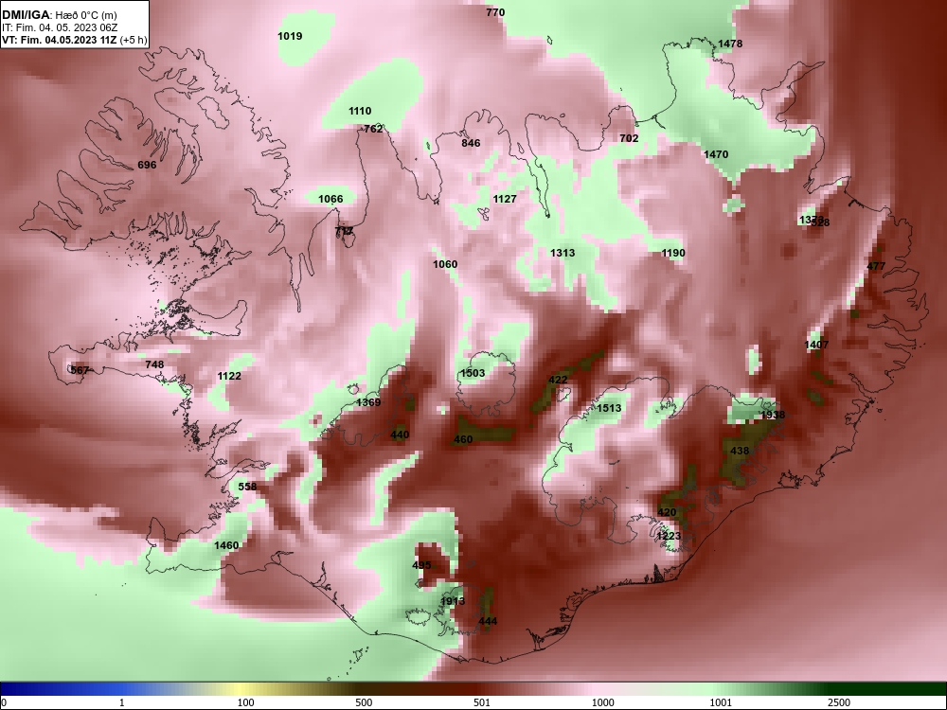Screen dimensions: 947x710
Task: Click the 1938 map label
Action: (773, 415)
